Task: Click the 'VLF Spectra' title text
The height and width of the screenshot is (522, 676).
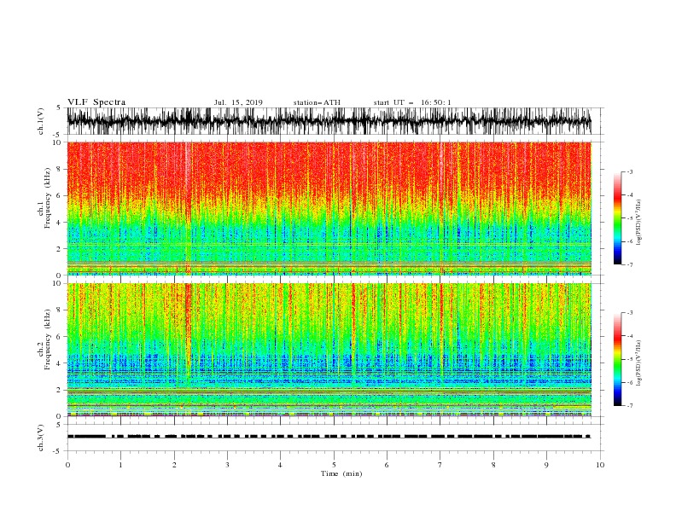Action: coord(96,102)
